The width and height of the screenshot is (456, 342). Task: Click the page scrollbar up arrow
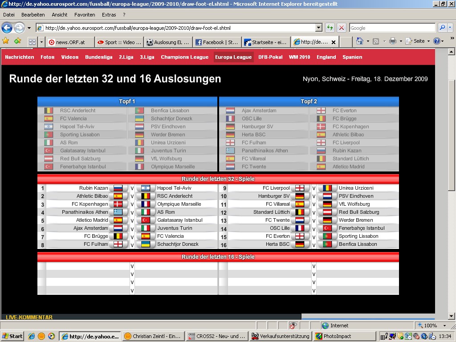coord(451,52)
